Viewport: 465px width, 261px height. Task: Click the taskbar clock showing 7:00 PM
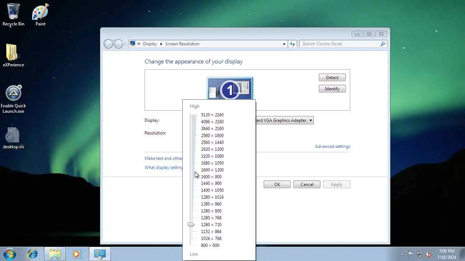pos(446,254)
